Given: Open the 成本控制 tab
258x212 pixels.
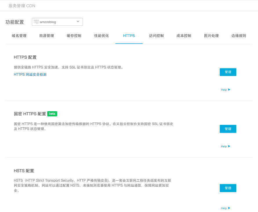Looking at the screenshot, I should 184,36.
